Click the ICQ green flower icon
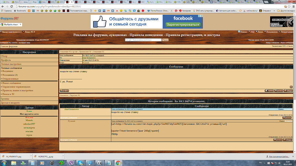 coord(62,163)
